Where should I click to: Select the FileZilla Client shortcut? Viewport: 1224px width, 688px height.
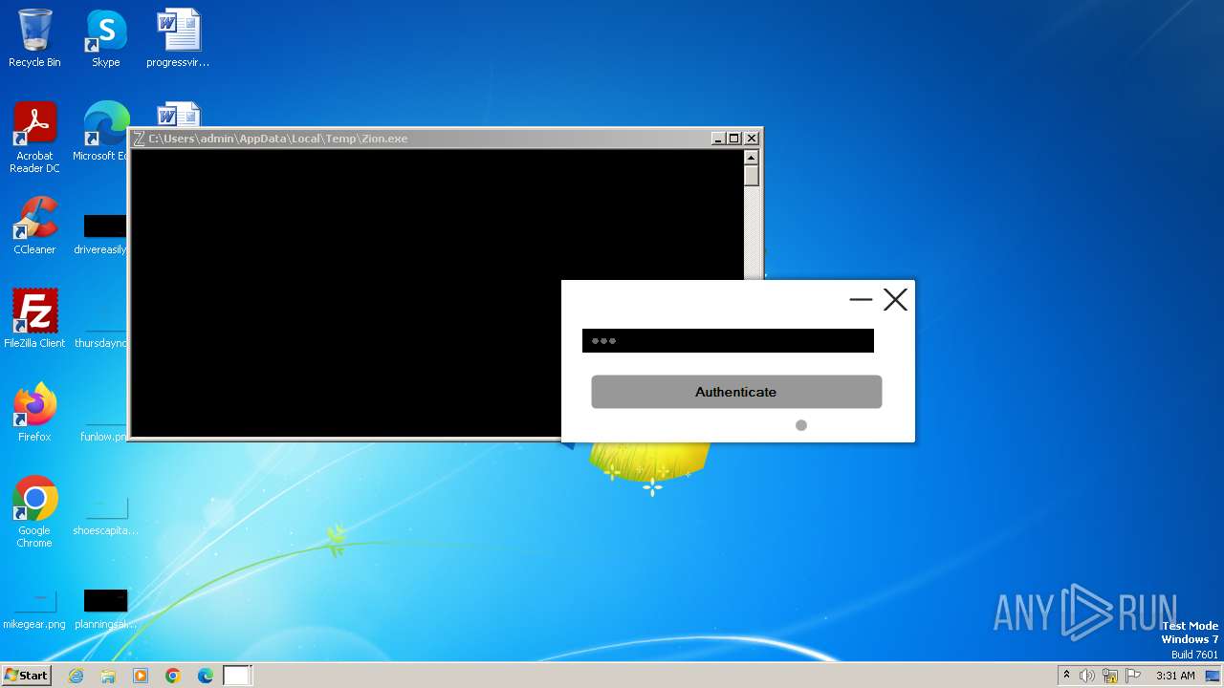tap(34, 318)
